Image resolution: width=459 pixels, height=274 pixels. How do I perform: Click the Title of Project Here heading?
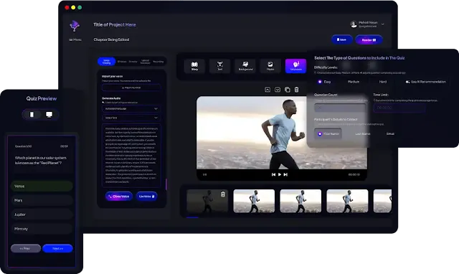pos(115,25)
